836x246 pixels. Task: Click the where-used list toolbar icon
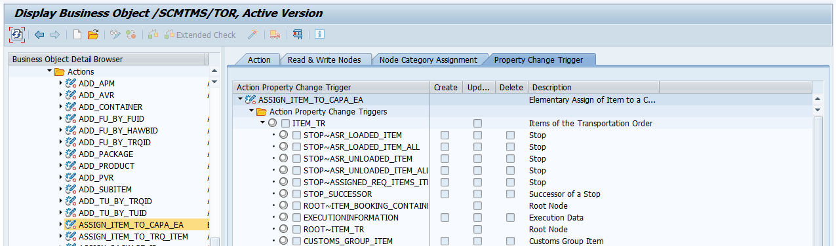pos(298,35)
